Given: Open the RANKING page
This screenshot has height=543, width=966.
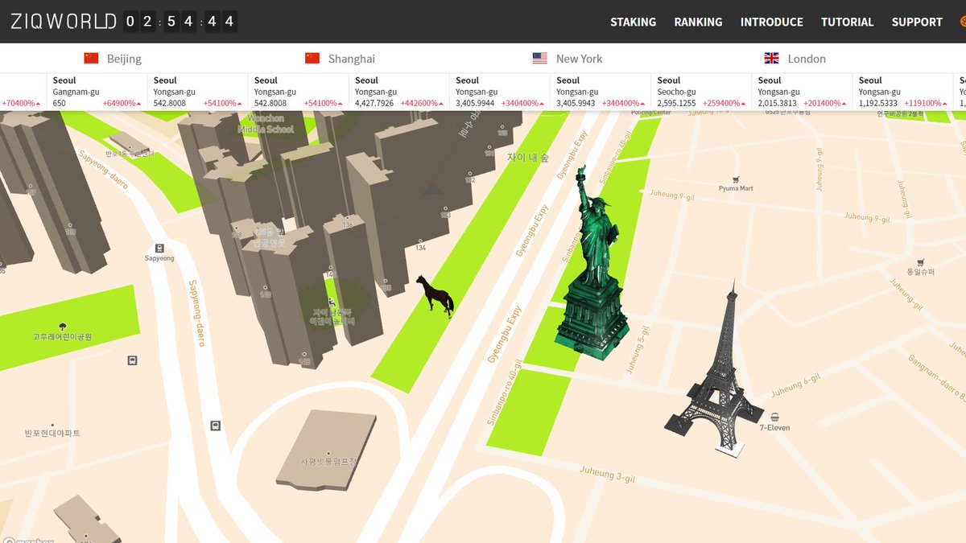Looking at the screenshot, I should pyautogui.click(x=698, y=22).
